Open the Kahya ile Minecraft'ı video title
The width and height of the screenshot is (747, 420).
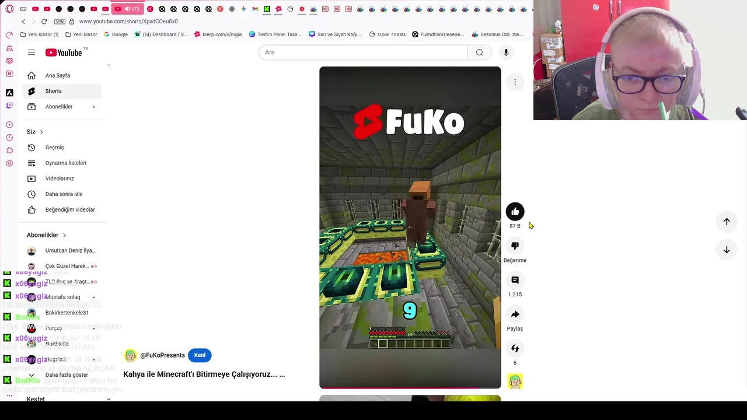click(204, 374)
